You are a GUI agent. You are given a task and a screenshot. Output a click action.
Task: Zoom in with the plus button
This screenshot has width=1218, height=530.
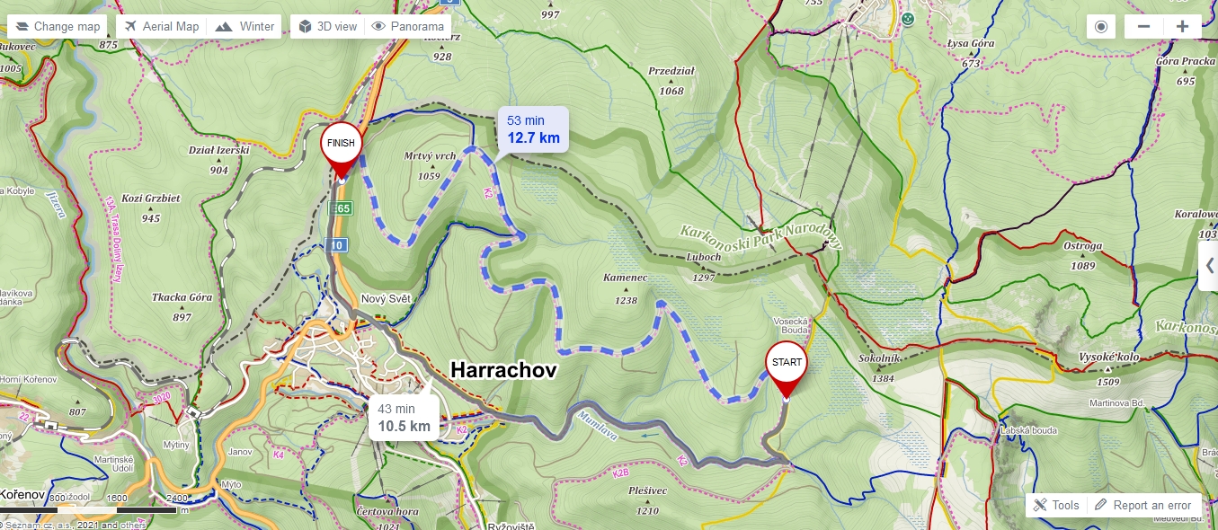tap(1182, 27)
